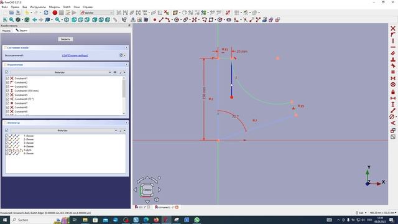
Task: Toggle checkbox for Constraint4 (150 mm)
Action: [7, 91]
